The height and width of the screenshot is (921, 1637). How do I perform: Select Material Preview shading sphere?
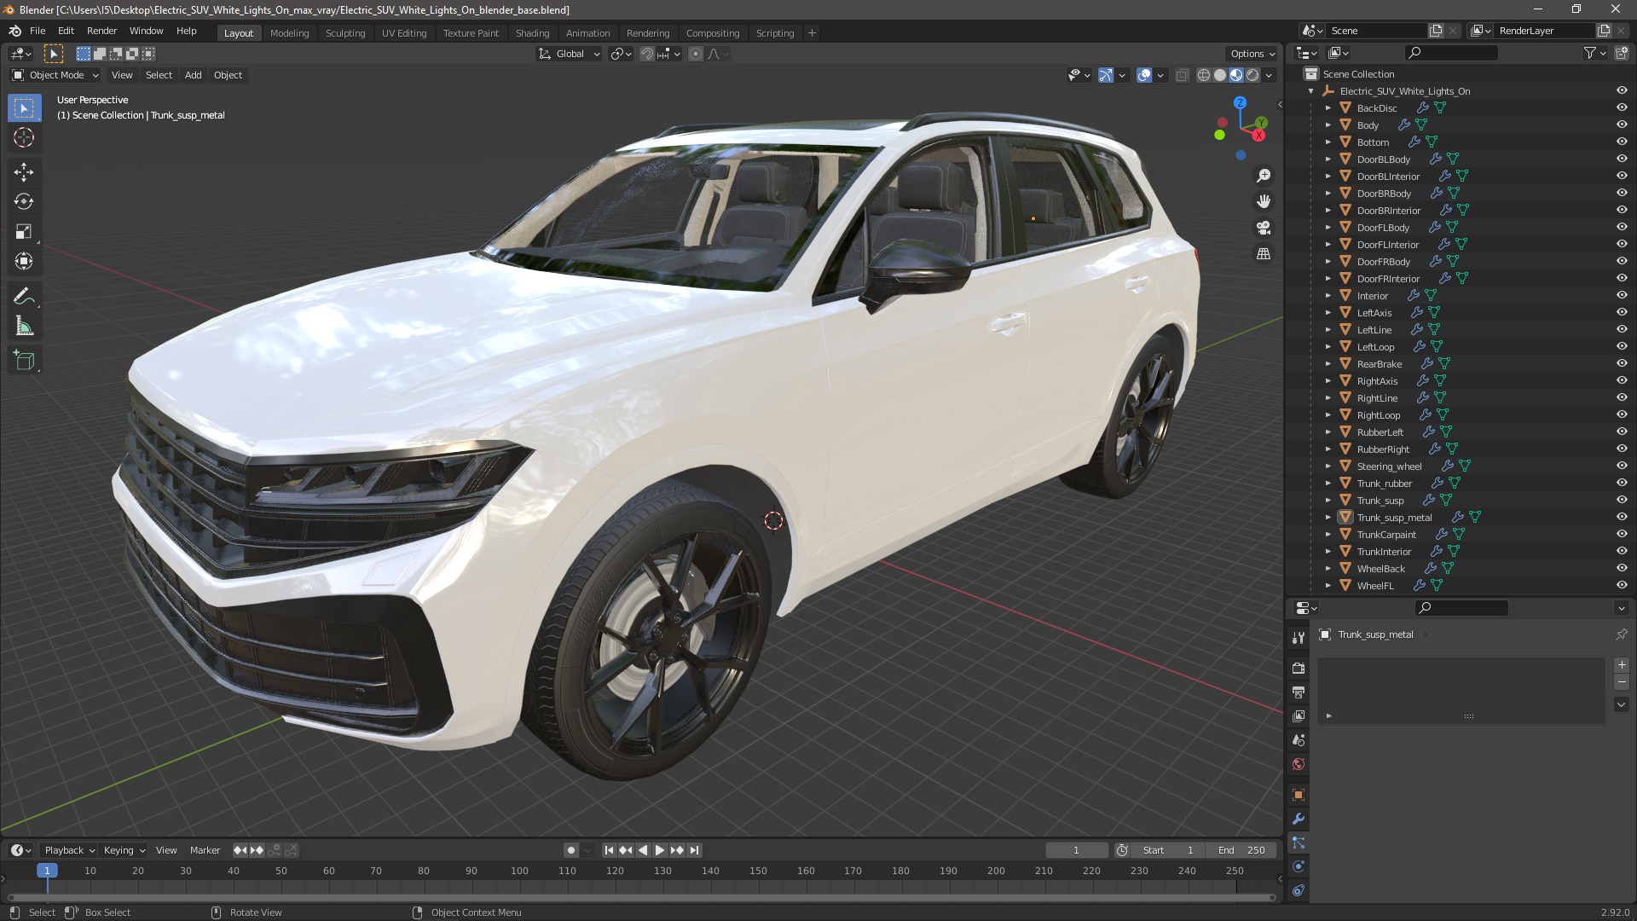(1236, 75)
